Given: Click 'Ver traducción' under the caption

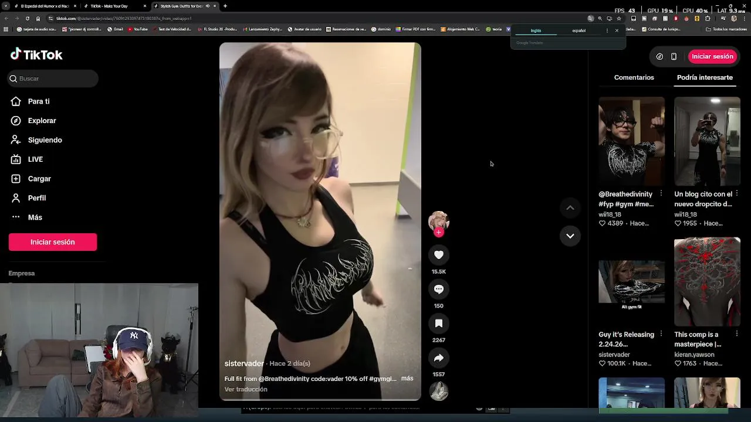Looking at the screenshot, I should pyautogui.click(x=246, y=389).
